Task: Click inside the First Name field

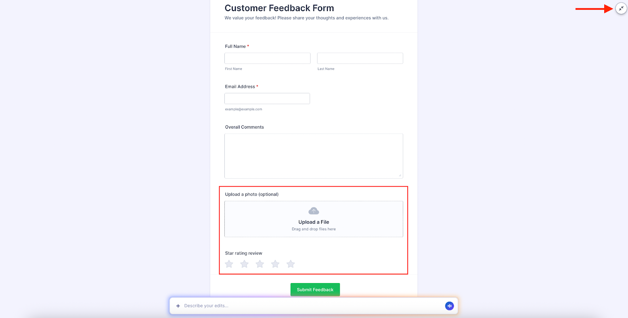Action: coord(267,58)
